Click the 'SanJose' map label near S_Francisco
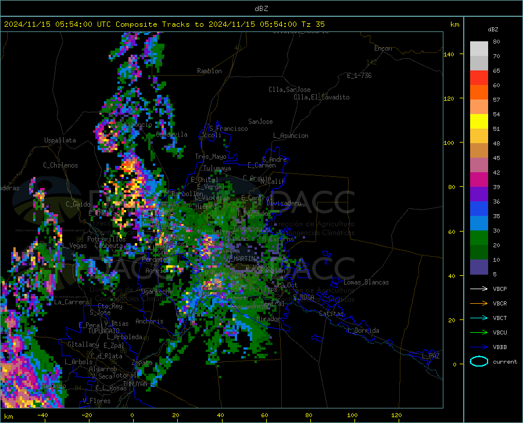This screenshot has height=423, width=523. coord(260,122)
